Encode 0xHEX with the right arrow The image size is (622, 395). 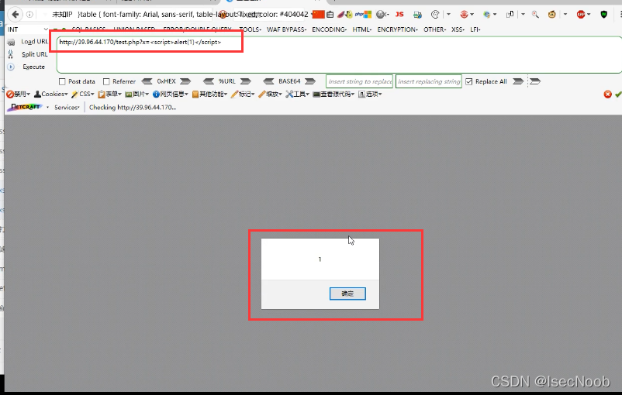pyautogui.click(x=185, y=81)
